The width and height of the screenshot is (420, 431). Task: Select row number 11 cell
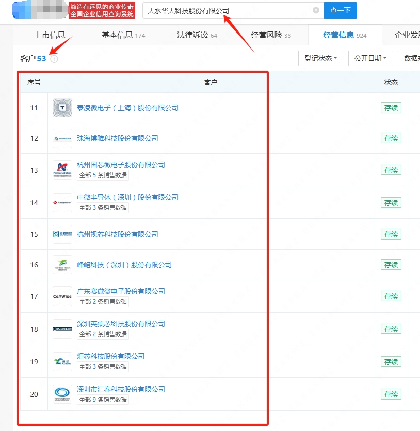point(34,108)
